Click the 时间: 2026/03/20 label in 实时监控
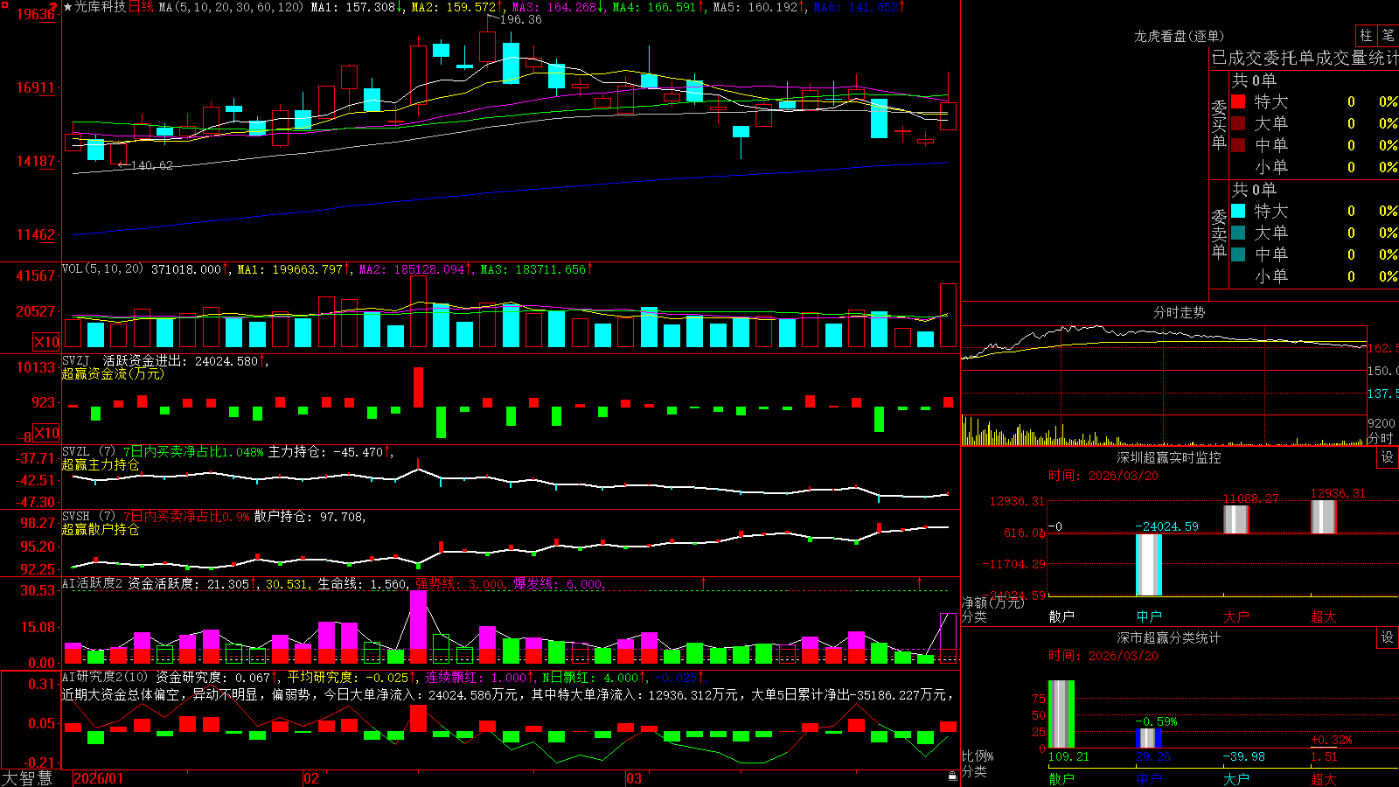 [x=1103, y=476]
